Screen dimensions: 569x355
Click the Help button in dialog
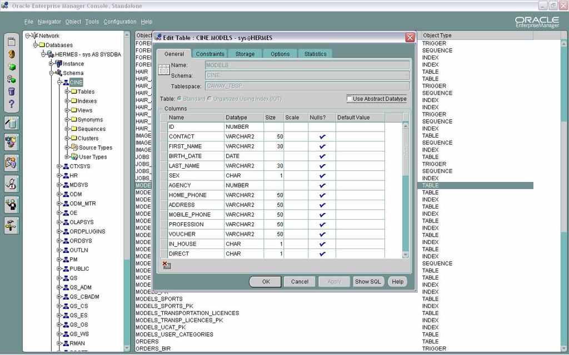[397, 281]
